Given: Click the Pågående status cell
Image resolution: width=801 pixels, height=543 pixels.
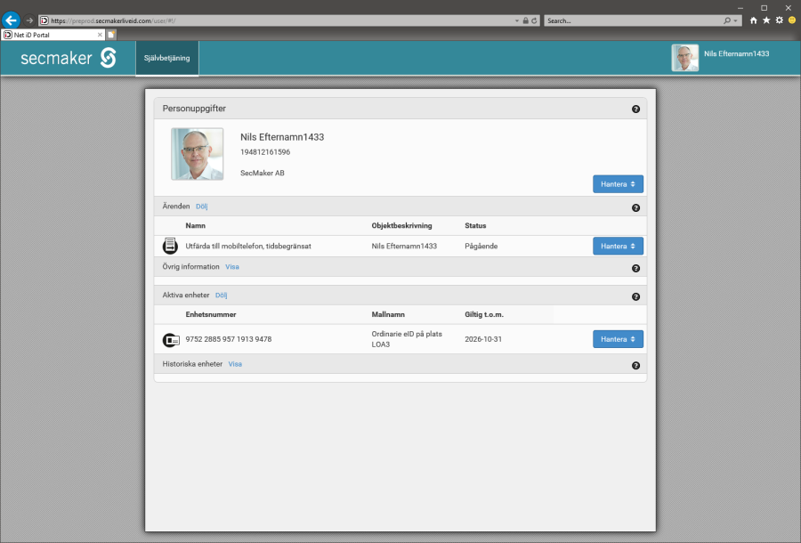Looking at the screenshot, I should pyautogui.click(x=481, y=247).
